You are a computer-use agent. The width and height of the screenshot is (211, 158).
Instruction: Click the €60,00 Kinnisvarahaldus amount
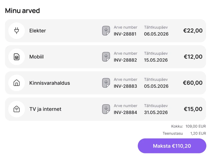193,83
